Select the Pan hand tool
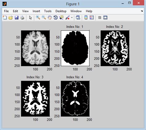The image size is (146, 130). [50, 18]
